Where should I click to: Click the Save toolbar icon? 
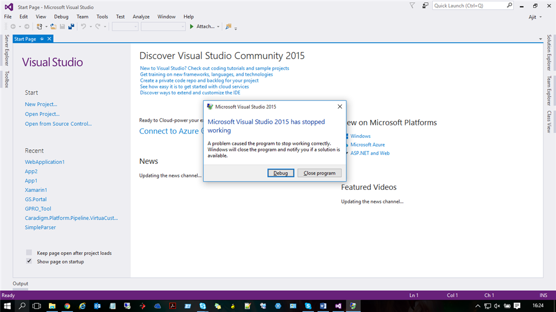pyautogui.click(x=62, y=27)
